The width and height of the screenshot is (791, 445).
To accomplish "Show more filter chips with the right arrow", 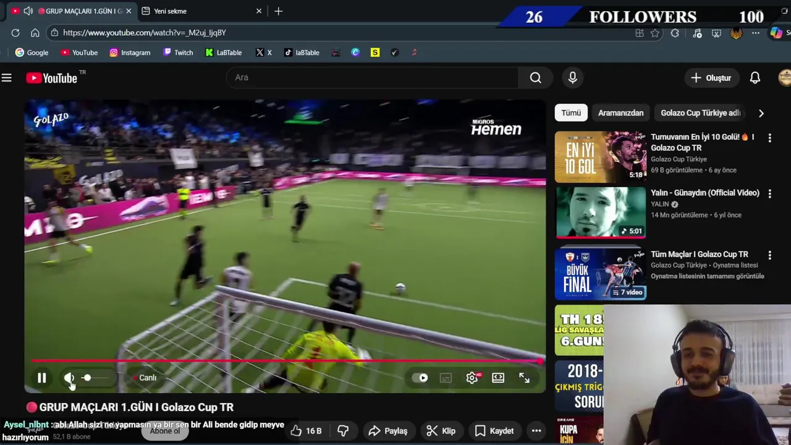I will pos(761,113).
